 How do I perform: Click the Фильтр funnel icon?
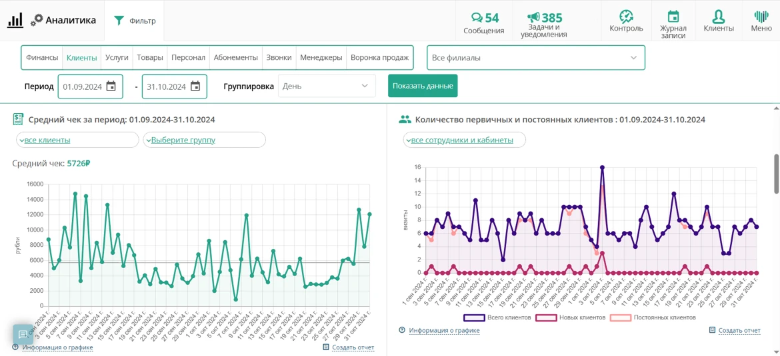(119, 21)
